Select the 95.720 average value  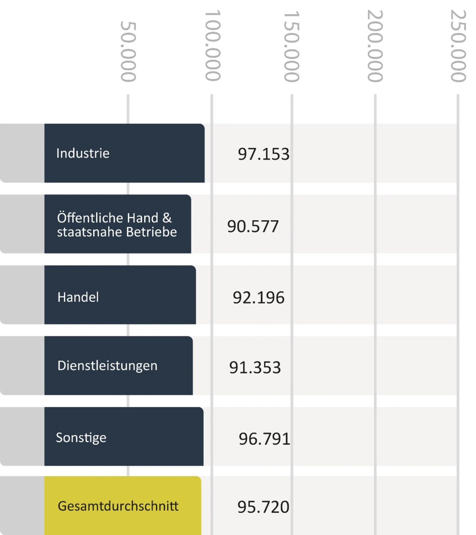coord(263,507)
